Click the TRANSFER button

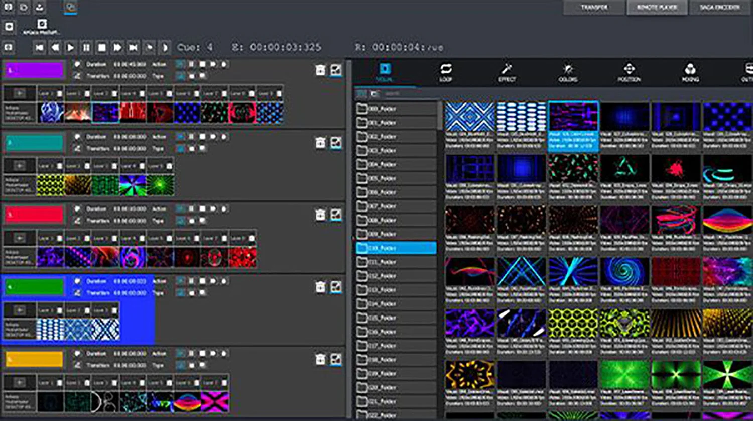[x=594, y=8]
